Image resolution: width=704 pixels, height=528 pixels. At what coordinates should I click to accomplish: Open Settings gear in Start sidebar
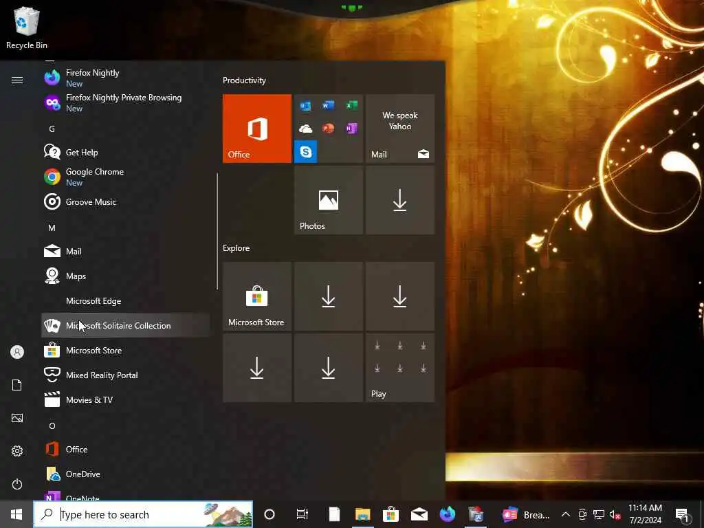17,451
